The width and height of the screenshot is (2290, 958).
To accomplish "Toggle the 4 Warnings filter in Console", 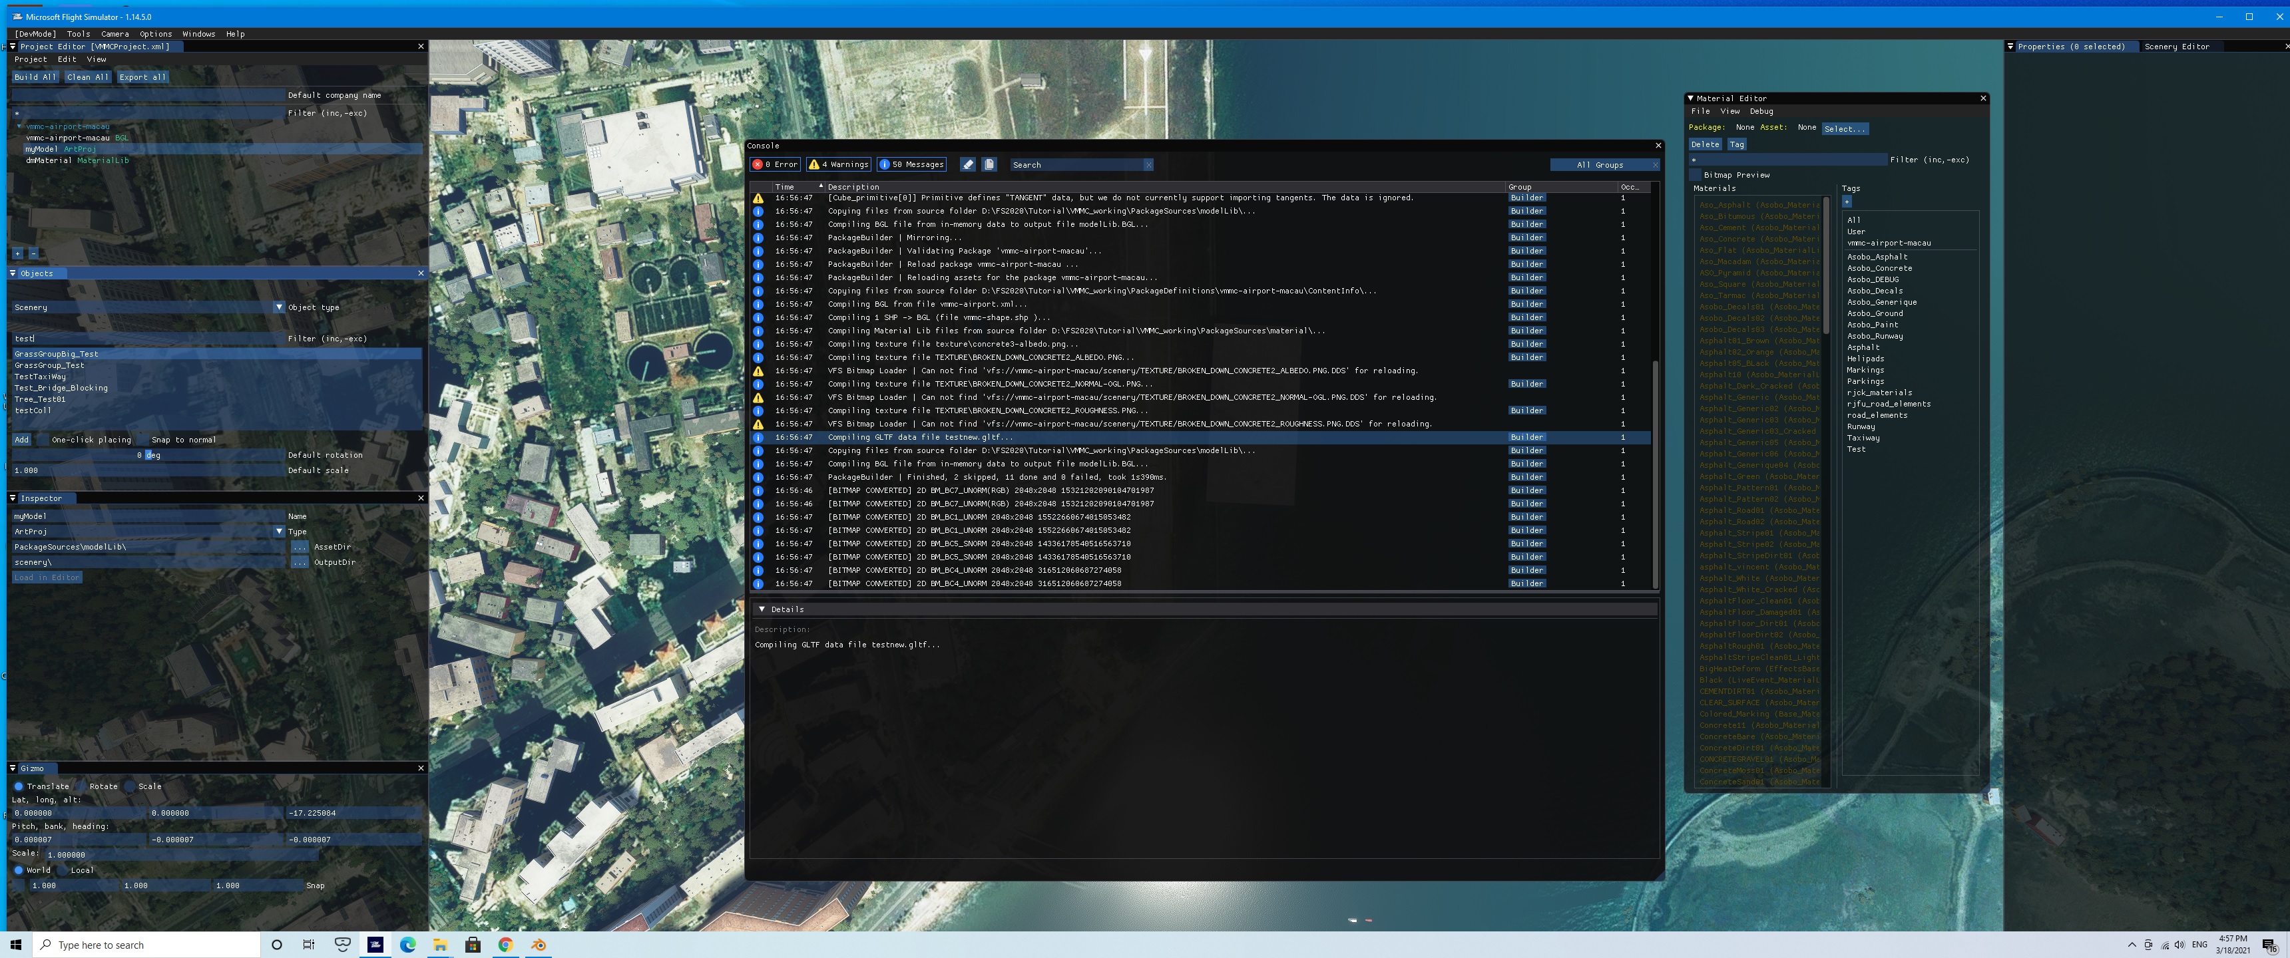I will [x=838, y=164].
